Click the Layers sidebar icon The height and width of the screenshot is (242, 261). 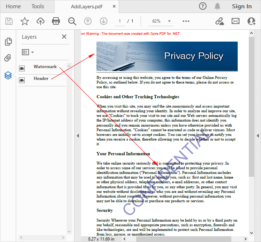pos(8,75)
